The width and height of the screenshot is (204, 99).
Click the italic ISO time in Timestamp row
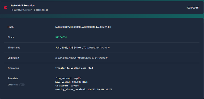(98, 48)
